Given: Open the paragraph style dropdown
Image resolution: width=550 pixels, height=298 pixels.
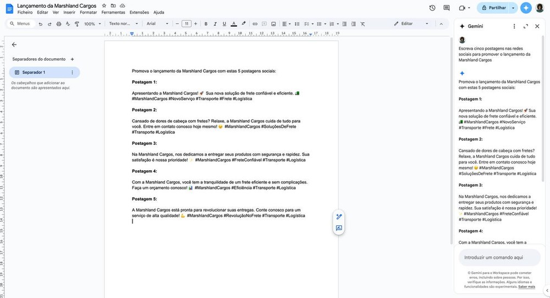Looking at the screenshot, I should click(x=123, y=24).
